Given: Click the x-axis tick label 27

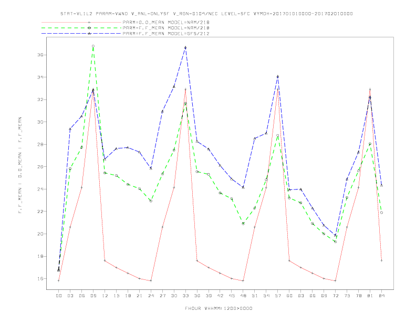Looking at the screenshot, I should tap(162, 296).
